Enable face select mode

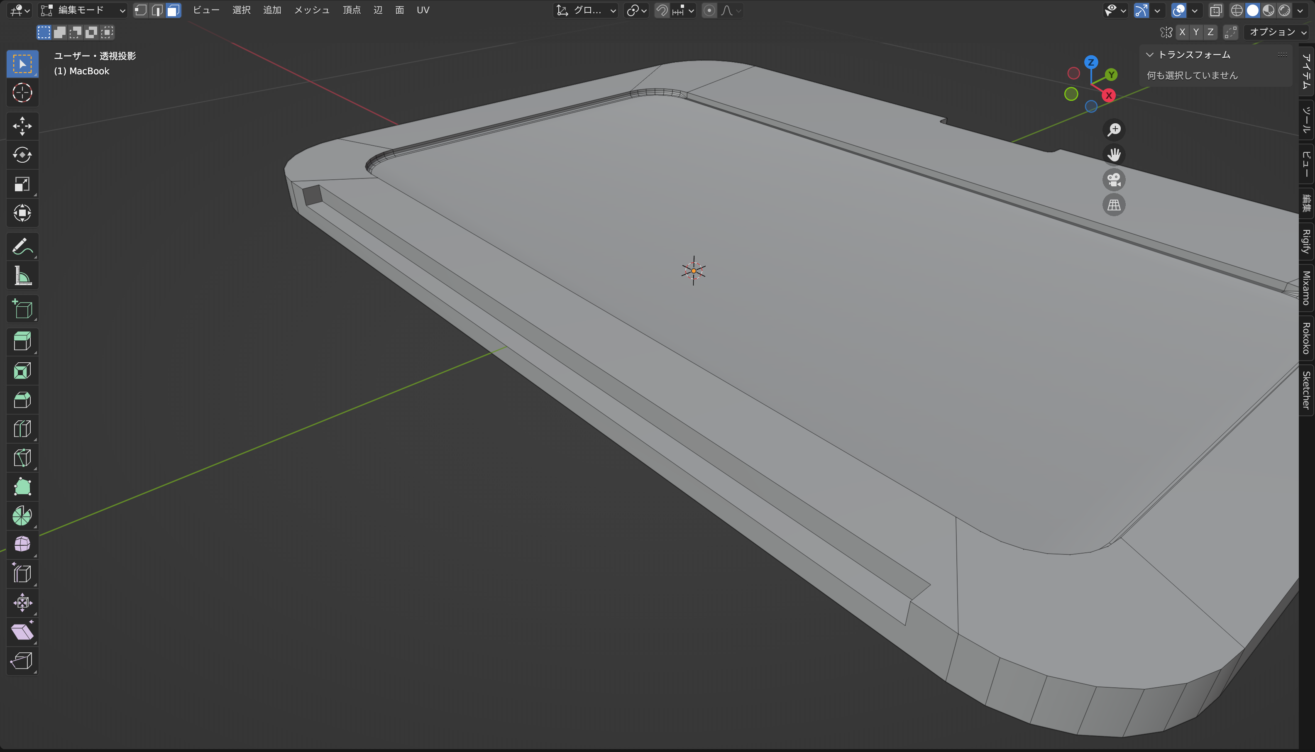pos(174,10)
